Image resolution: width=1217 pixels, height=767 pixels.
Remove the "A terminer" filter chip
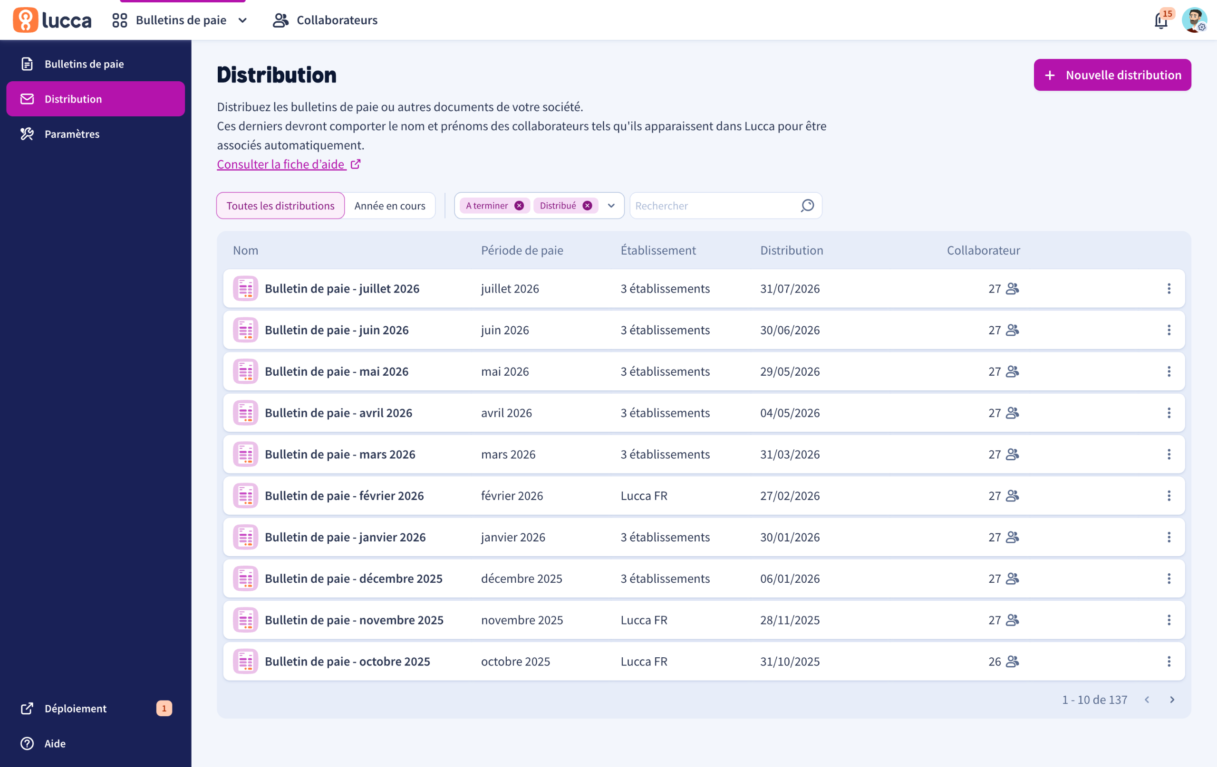tap(519, 206)
